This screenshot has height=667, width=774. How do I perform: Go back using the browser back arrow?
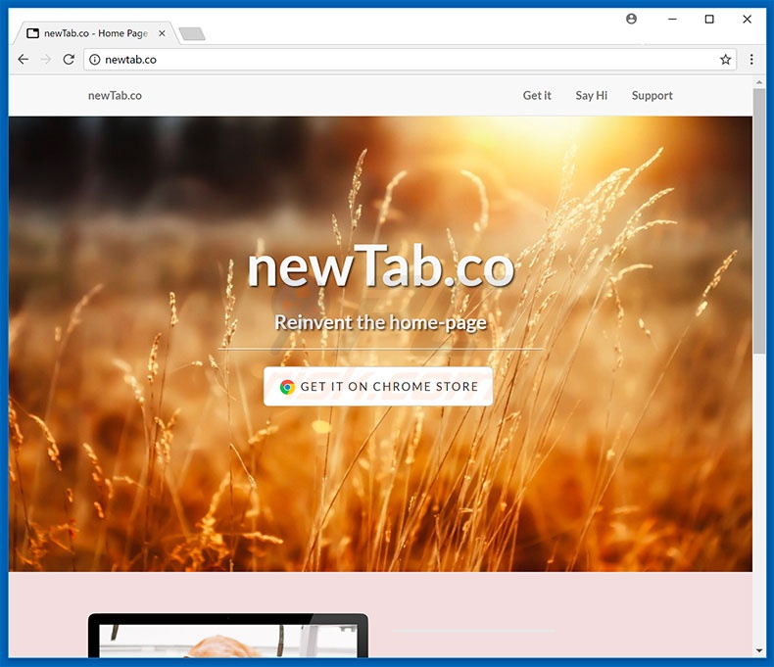pyautogui.click(x=23, y=60)
